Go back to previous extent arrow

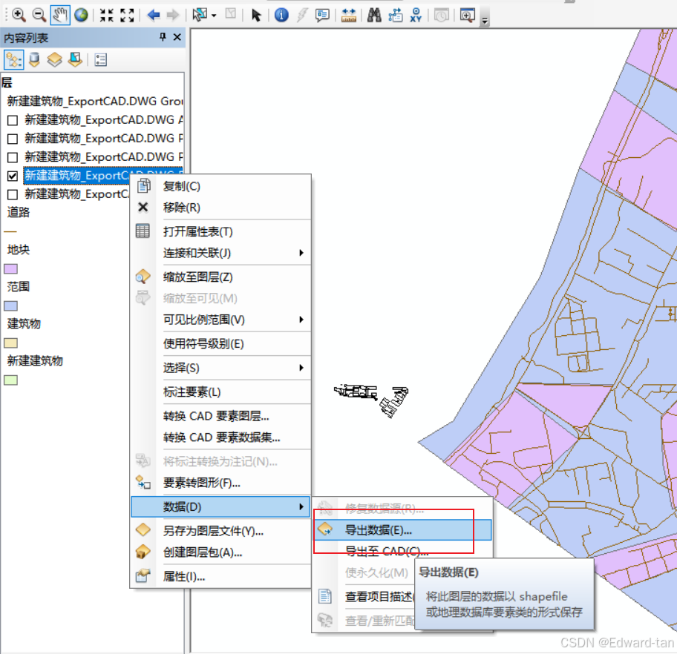tap(153, 16)
